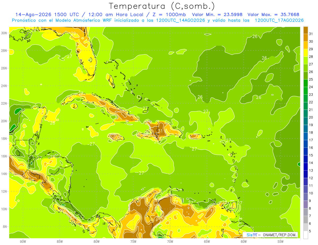The width and height of the screenshot is (318, 245).
Task: Click the dark brown swatch above legend 31
Action: point(306,30)
